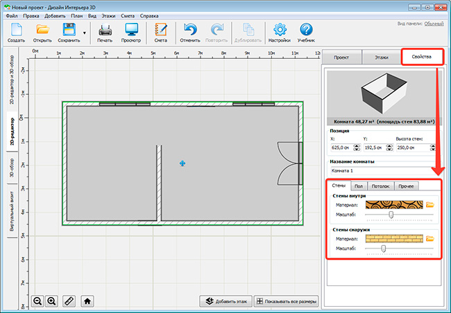Undo last action with Отменить
The width and height of the screenshot is (451, 313).
click(x=190, y=33)
